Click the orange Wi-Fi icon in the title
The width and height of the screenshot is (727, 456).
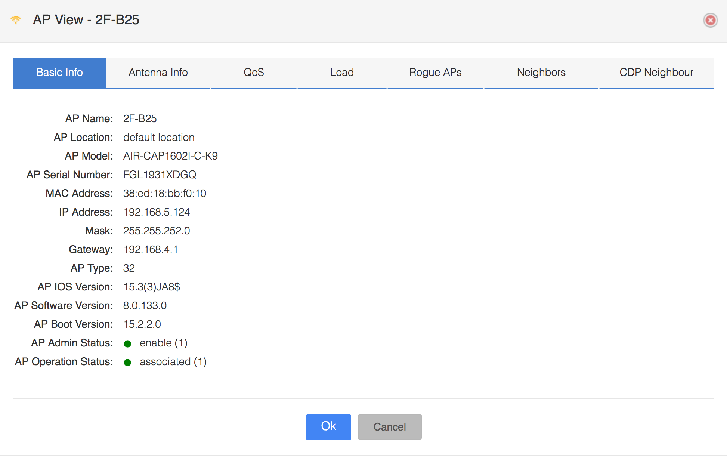pos(16,20)
